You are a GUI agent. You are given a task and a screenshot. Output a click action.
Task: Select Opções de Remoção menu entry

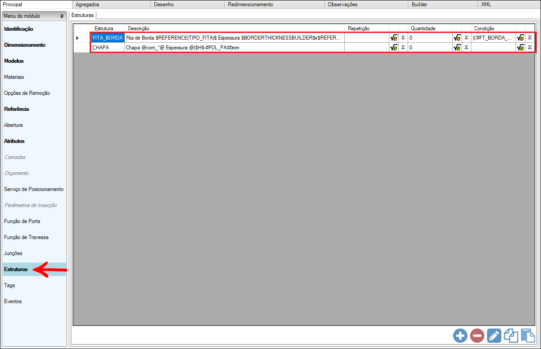(34, 93)
